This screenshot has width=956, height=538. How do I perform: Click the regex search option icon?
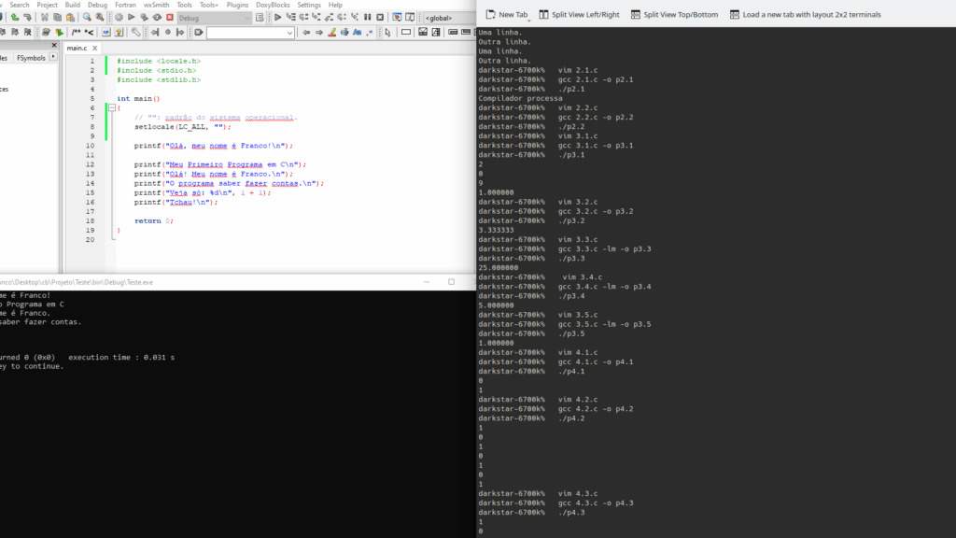click(x=370, y=33)
